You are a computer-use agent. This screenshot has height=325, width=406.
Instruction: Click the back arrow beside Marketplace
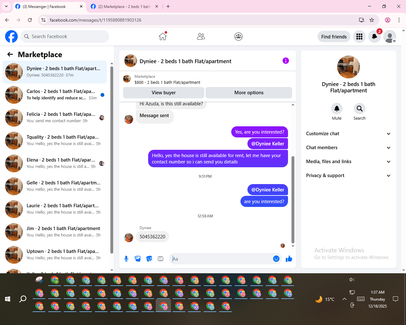coord(10,54)
